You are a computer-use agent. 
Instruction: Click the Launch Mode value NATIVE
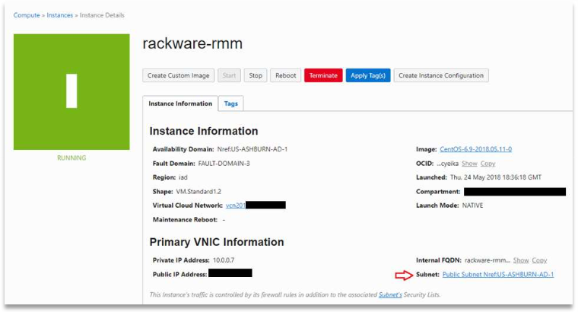[x=472, y=205]
